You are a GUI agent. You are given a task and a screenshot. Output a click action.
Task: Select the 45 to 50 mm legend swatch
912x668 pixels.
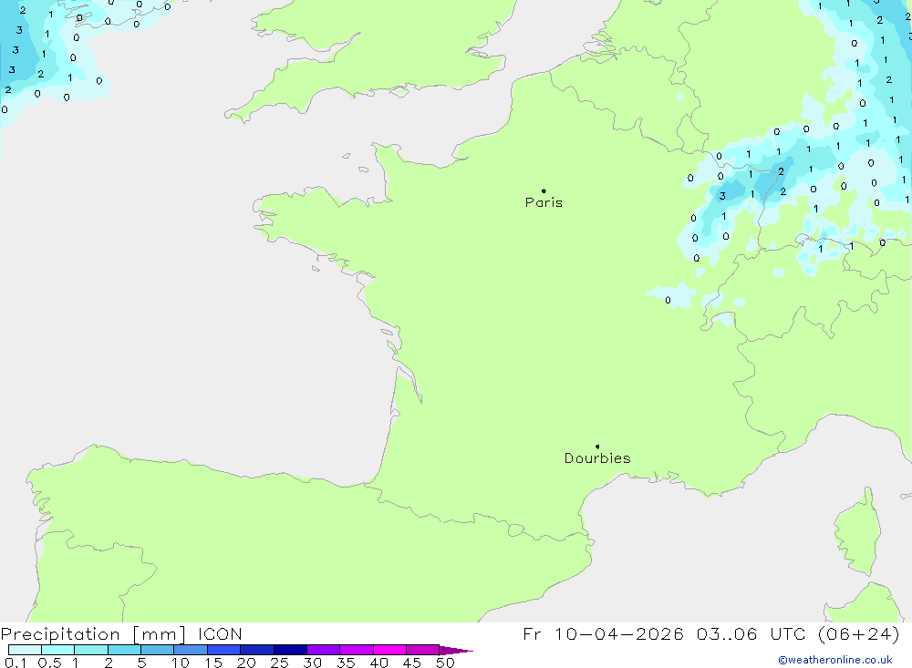click(x=422, y=650)
